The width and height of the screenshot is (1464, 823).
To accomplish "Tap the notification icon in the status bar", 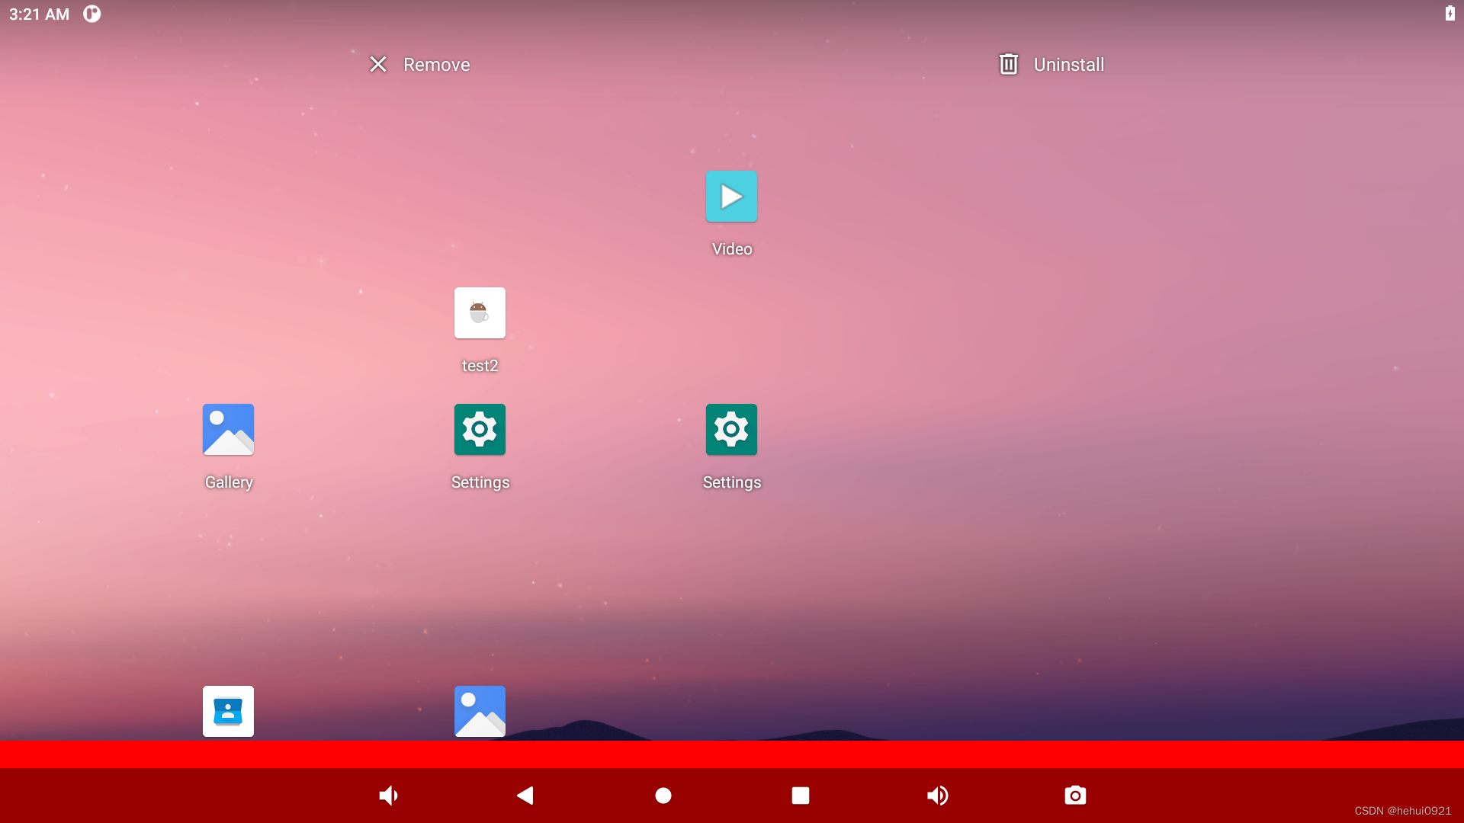I will tap(91, 14).
